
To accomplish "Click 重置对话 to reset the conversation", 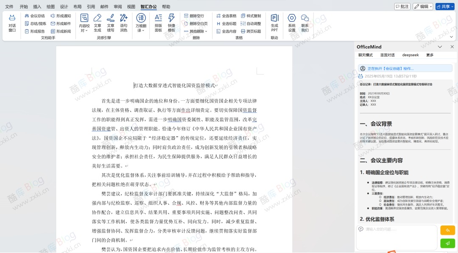I will (x=388, y=55).
